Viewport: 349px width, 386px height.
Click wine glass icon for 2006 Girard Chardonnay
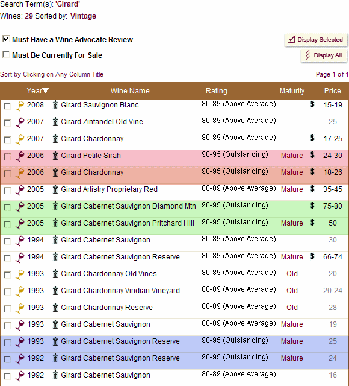[x=20, y=173]
